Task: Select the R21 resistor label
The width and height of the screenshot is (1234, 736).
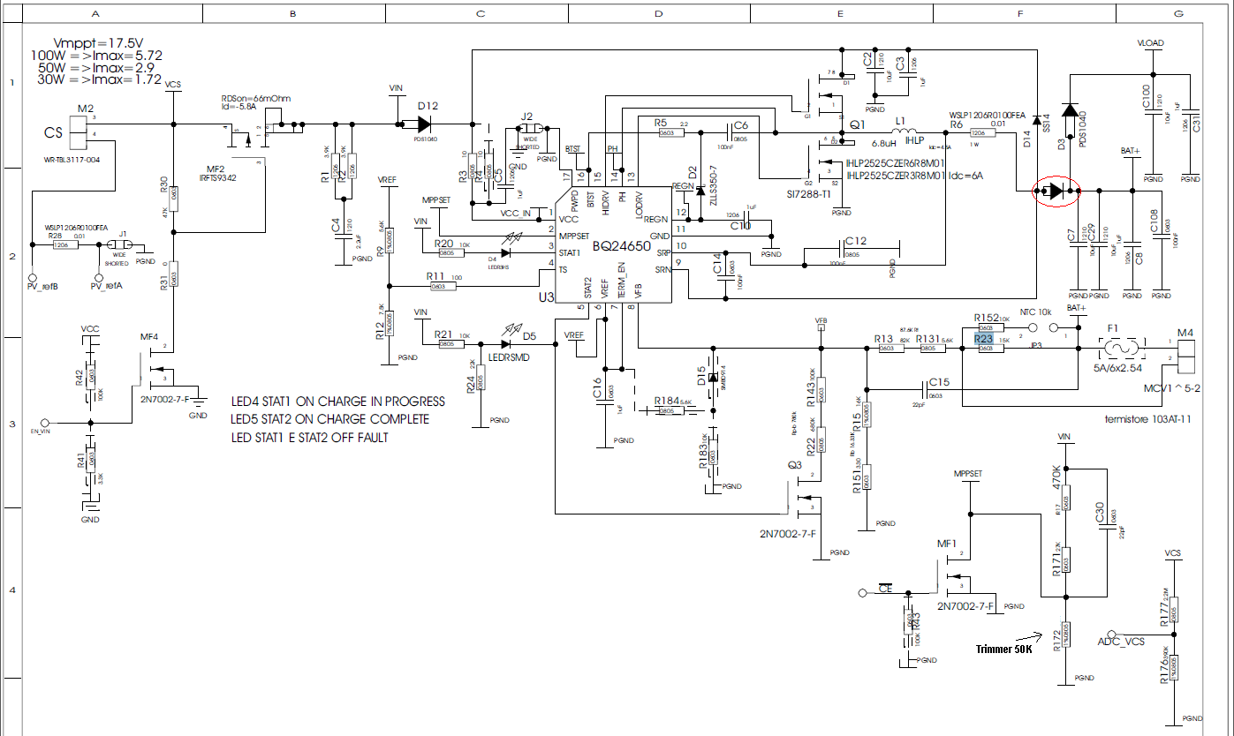Action: 444,335
